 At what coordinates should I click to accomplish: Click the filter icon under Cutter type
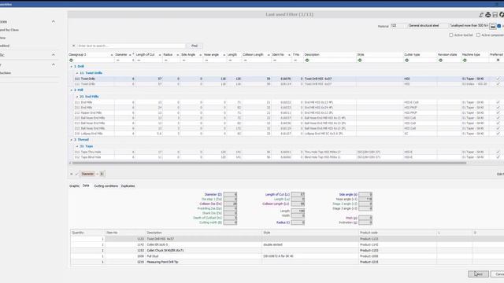click(406, 60)
